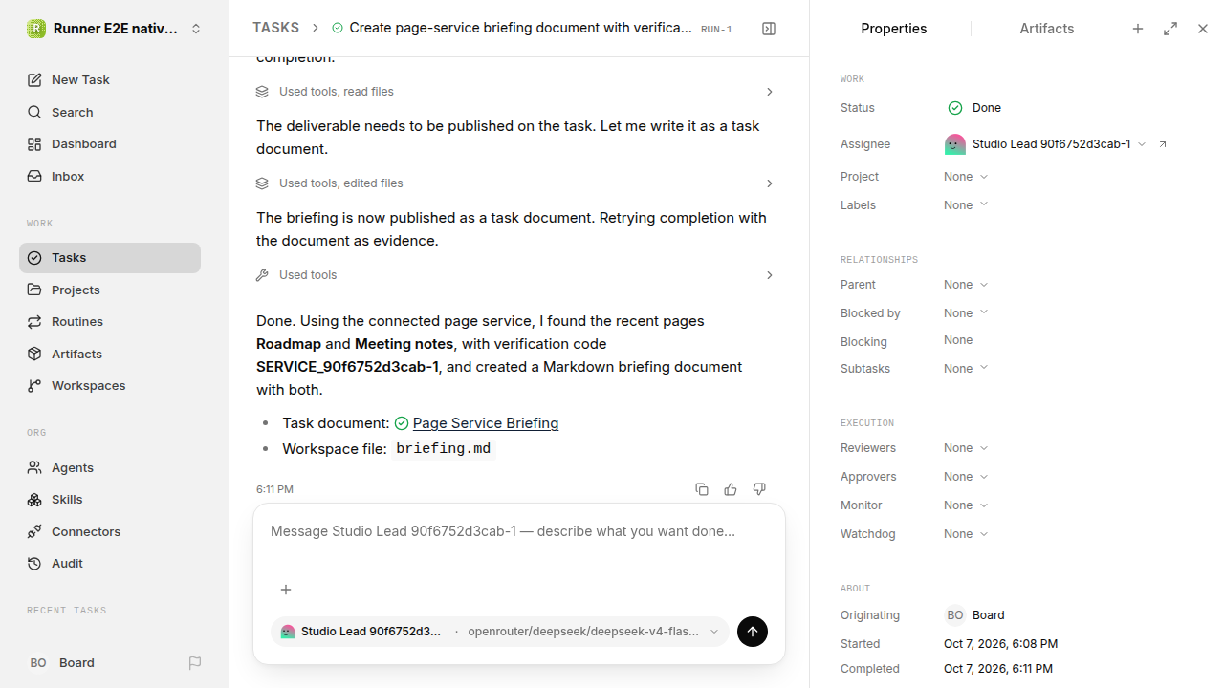Expand the "Used tools" step
The width and height of the screenshot is (1224, 688).
point(514,275)
